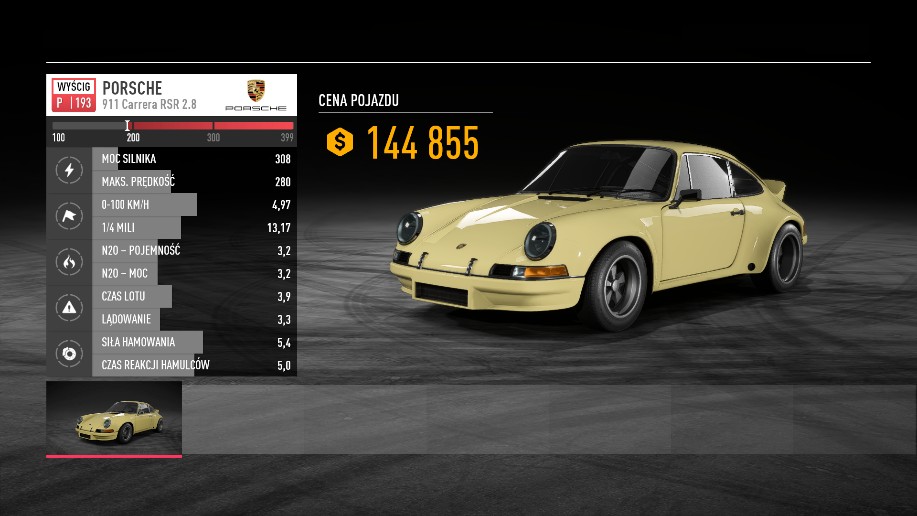Click the flag acceleration category icon
Viewport: 917px width, 516px height.
click(x=69, y=216)
